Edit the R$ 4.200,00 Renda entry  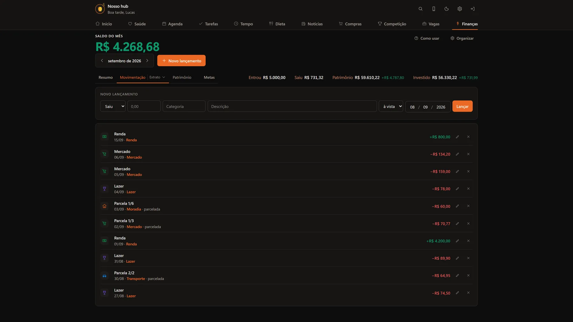click(457, 241)
